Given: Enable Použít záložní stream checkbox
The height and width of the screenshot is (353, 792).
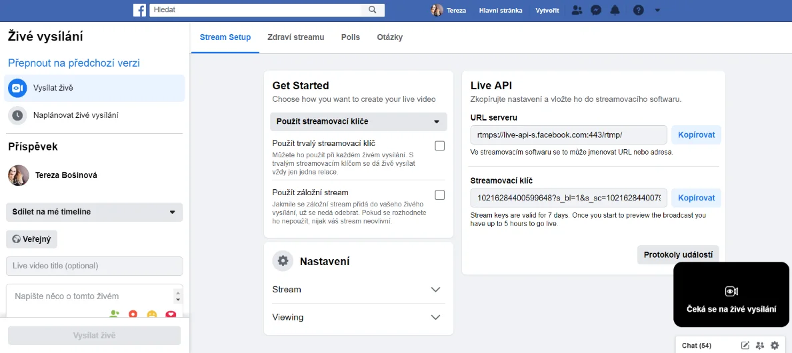Looking at the screenshot, I should (x=440, y=195).
